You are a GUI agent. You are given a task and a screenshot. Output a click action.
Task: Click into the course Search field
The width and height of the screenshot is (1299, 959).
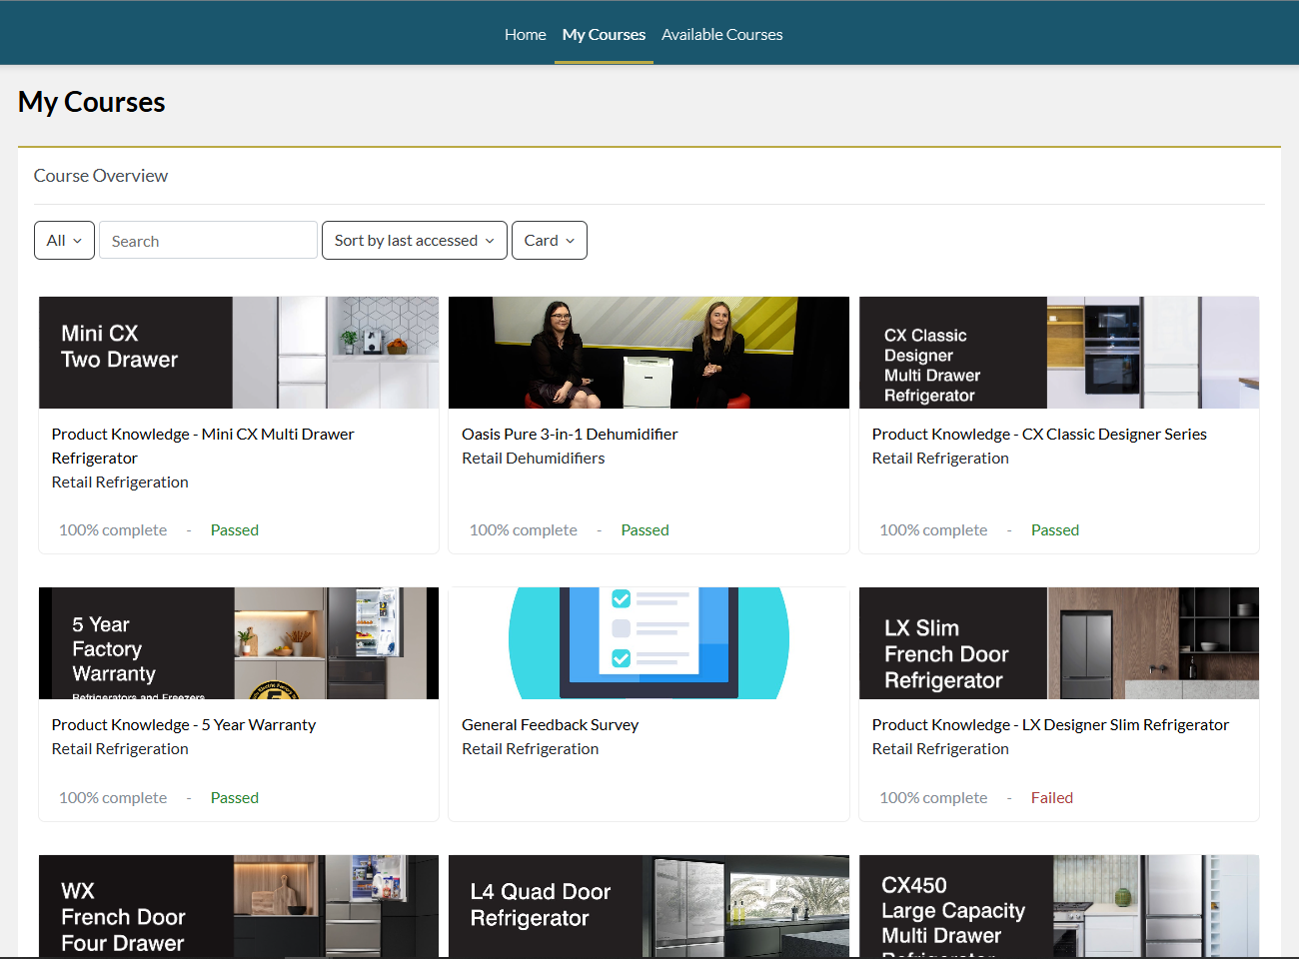208,240
